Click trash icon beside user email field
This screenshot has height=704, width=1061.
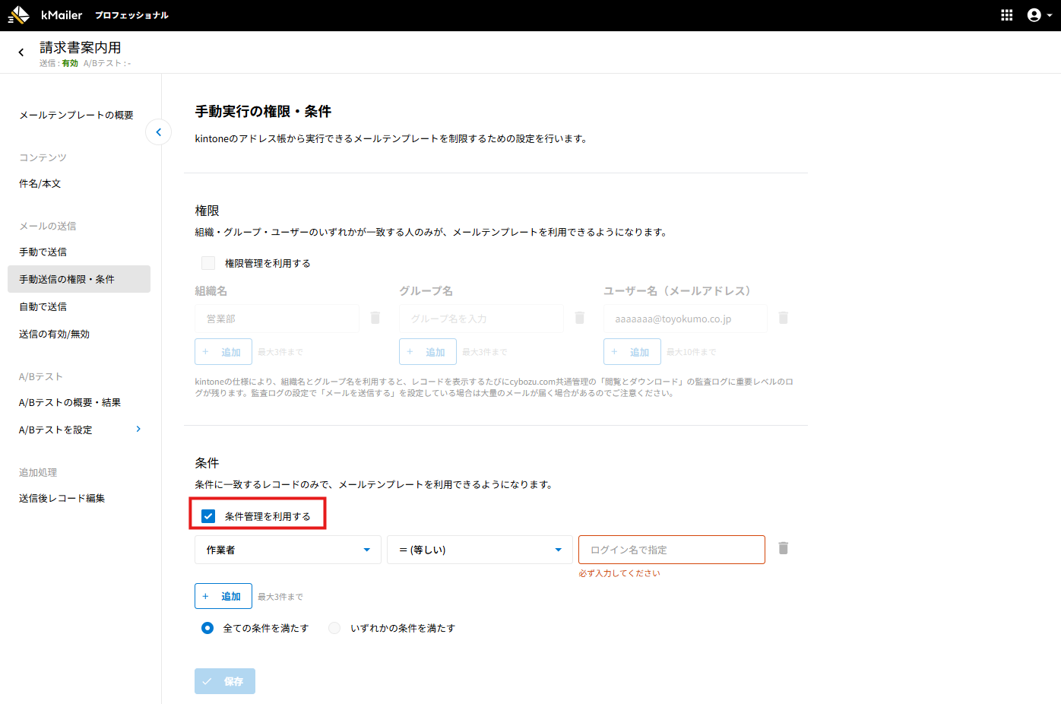coord(783,318)
